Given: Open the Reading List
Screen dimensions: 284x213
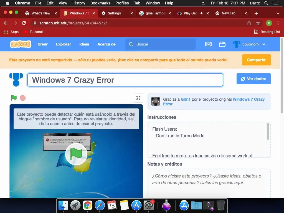Looking at the screenshot, I should coord(267,32).
